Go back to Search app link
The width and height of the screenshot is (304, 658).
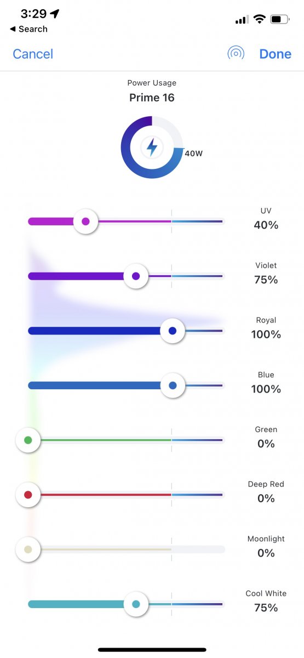(28, 29)
